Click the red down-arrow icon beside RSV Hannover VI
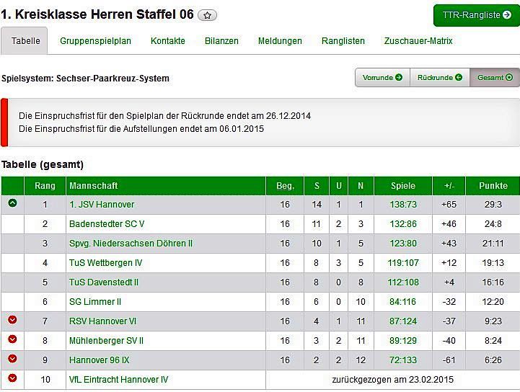The height and width of the screenshot is (392, 520). (x=12, y=320)
